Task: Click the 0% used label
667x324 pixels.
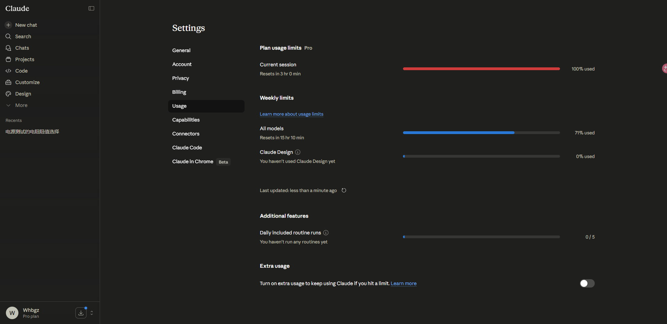Action: (x=585, y=156)
